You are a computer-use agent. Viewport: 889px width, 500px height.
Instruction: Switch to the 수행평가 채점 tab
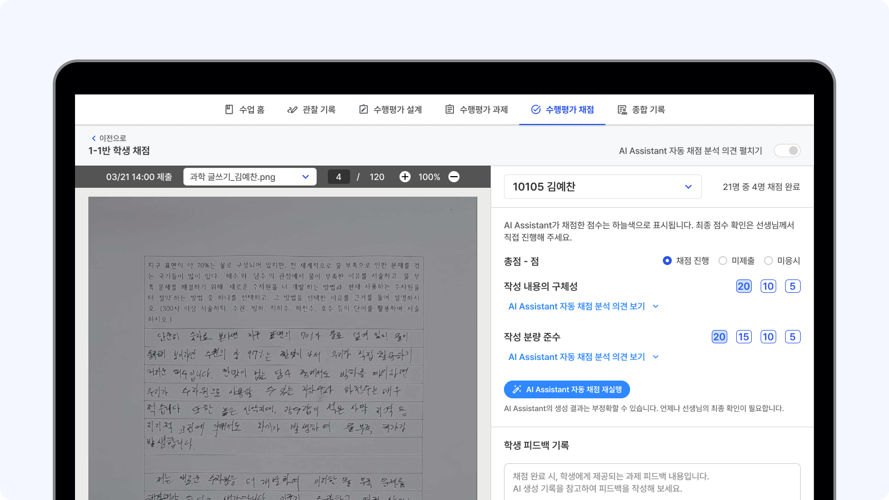tap(562, 109)
